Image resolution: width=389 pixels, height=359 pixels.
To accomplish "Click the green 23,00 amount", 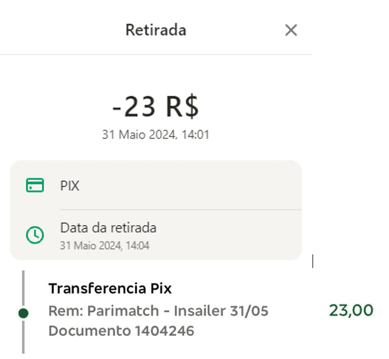I will [351, 310].
